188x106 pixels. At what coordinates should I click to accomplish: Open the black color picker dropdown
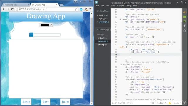46,25
